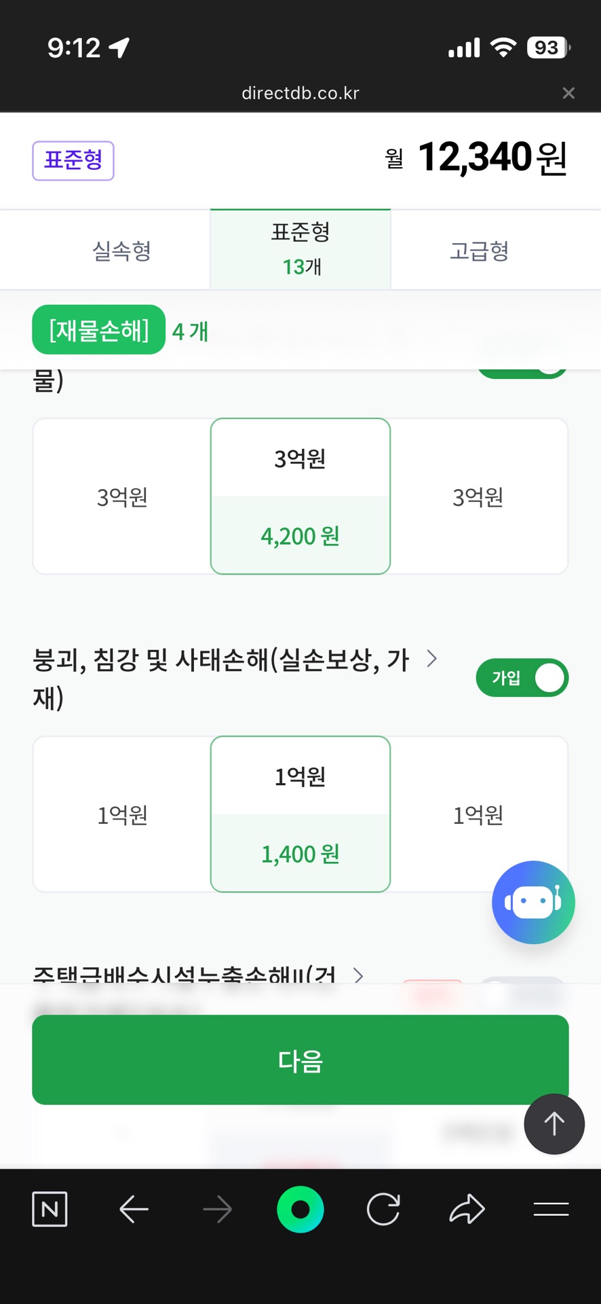Switch to the 고급형 plan tab
The width and height of the screenshot is (601, 1304).
(479, 251)
